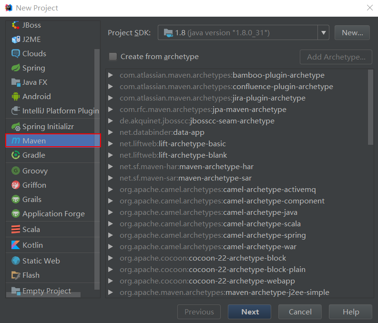
Task: Expand jira-plugin-archetype tree arrow
Action: pyautogui.click(x=111, y=98)
